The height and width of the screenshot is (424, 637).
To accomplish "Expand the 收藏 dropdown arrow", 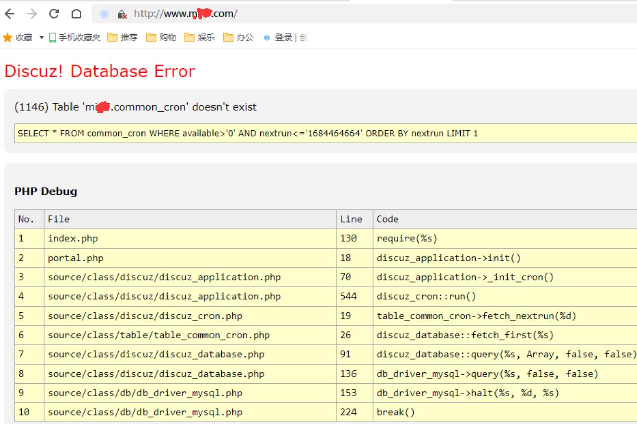I will point(41,38).
